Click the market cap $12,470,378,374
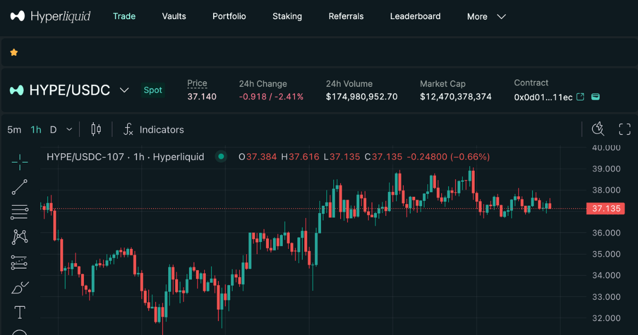 [x=456, y=97]
